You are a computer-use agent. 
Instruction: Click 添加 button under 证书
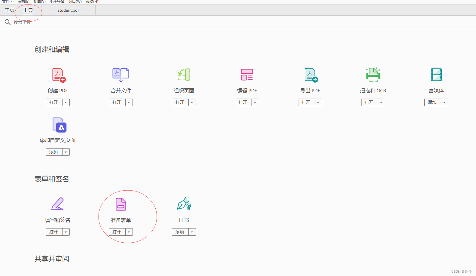[180, 232]
